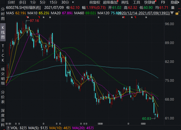Click the high price 高62.32
The width and height of the screenshot is (181, 130).
click(x=131, y=8)
